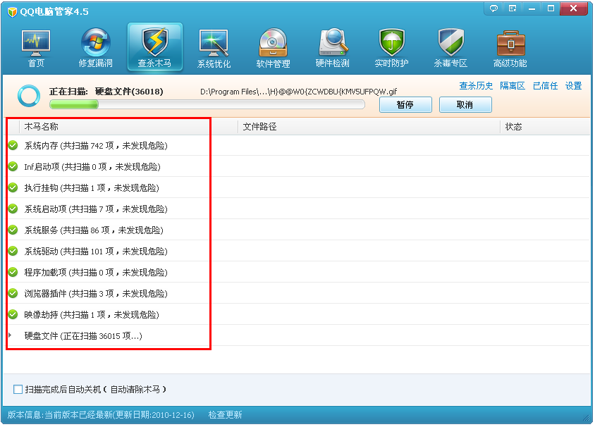The height and width of the screenshot is (427, 595).
Task: Click the 检查更新 check update link
Action: point(225,415)
